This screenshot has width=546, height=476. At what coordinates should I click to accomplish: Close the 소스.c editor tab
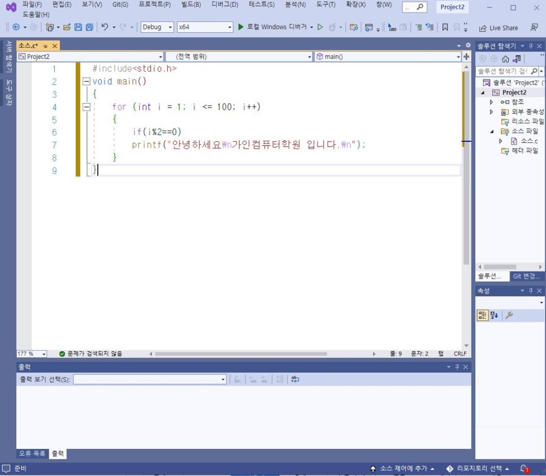[55, 46]
